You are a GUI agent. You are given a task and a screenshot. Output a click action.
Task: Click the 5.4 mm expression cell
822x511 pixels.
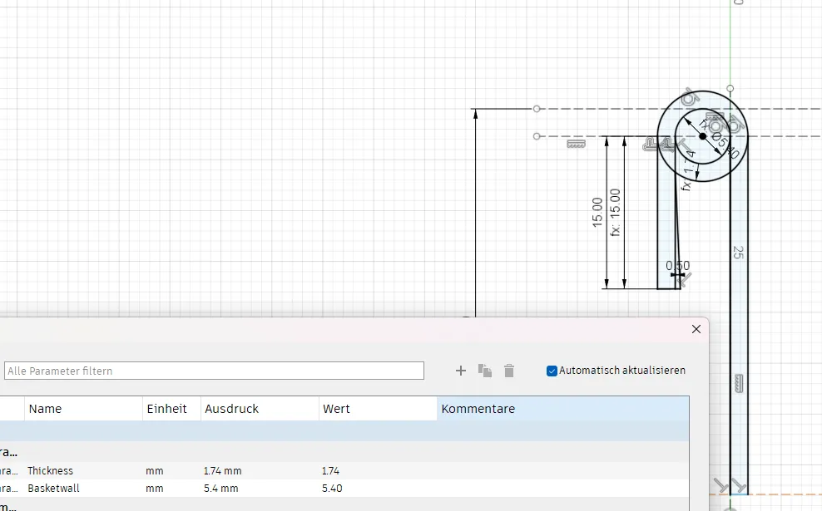[x=221, y=489]
